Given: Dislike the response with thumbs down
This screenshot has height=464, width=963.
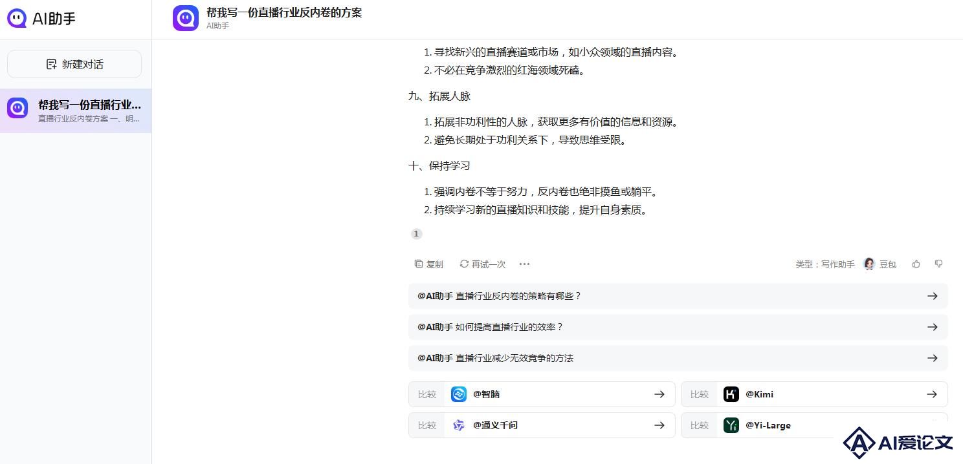Looking at the screenshot, I should pyautogui.click(x=939, y=264).
